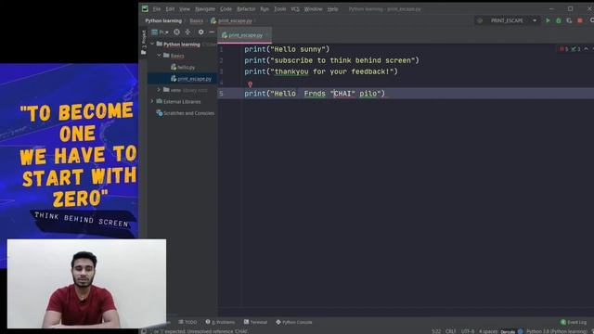This screenshot has height=334, width=594.
Task: Open the VCS menu
Action: 295,8
